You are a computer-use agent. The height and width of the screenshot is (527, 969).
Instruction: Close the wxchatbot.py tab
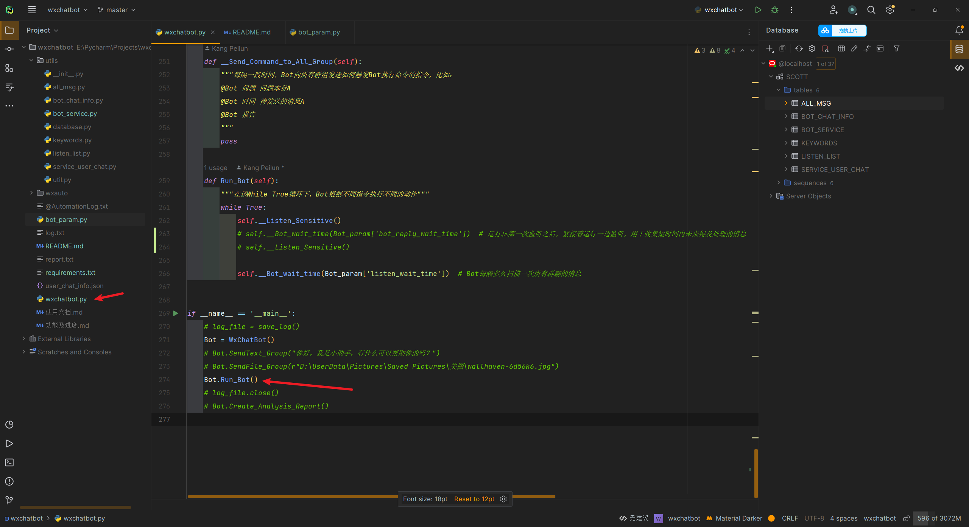click(213, 32)
